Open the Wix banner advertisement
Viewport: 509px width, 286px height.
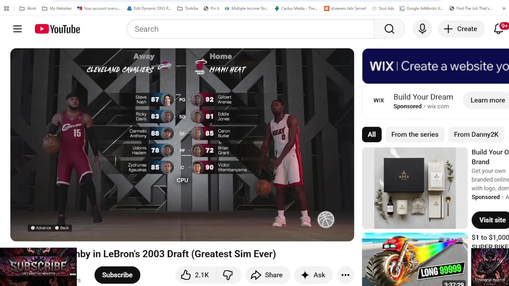pos(435,66)
